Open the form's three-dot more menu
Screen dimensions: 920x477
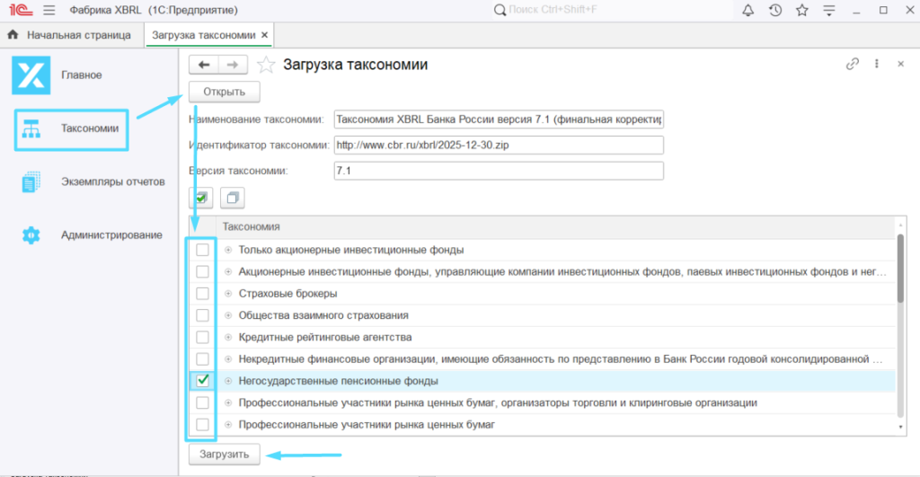pyautogui.click(x=877, y=64)
